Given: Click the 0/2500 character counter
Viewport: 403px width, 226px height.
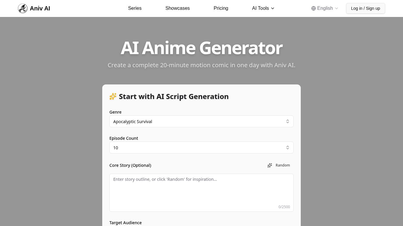Looking at the screenshot, I should (284, 207).
